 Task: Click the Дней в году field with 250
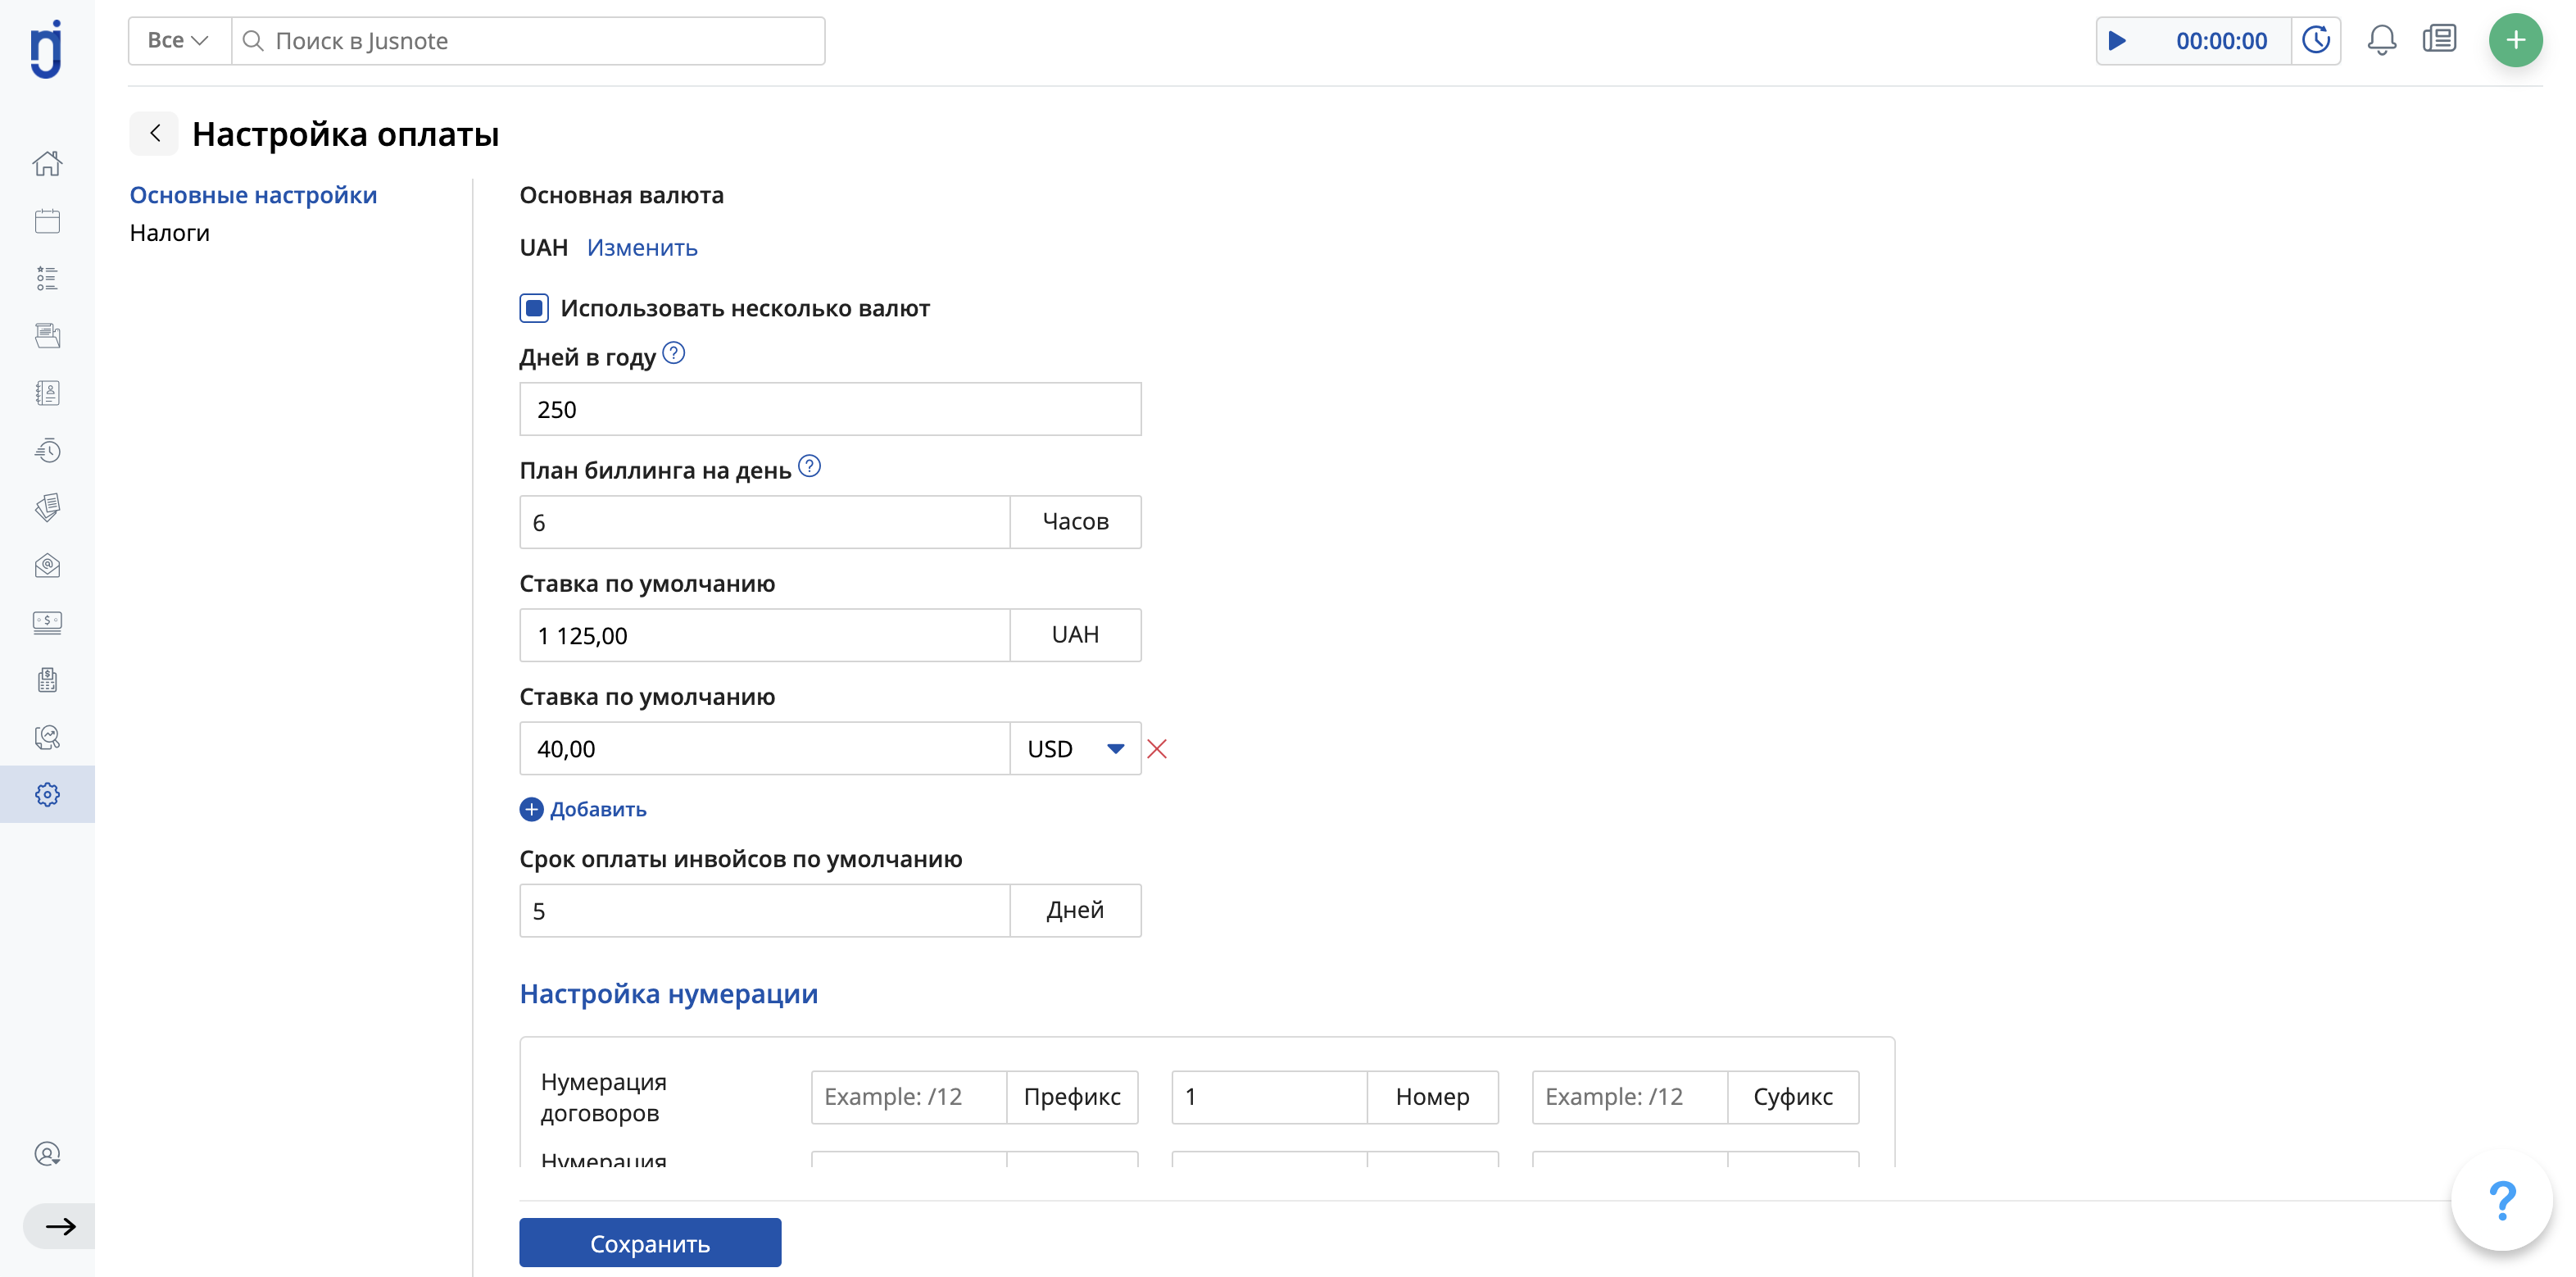pos(830,409)
